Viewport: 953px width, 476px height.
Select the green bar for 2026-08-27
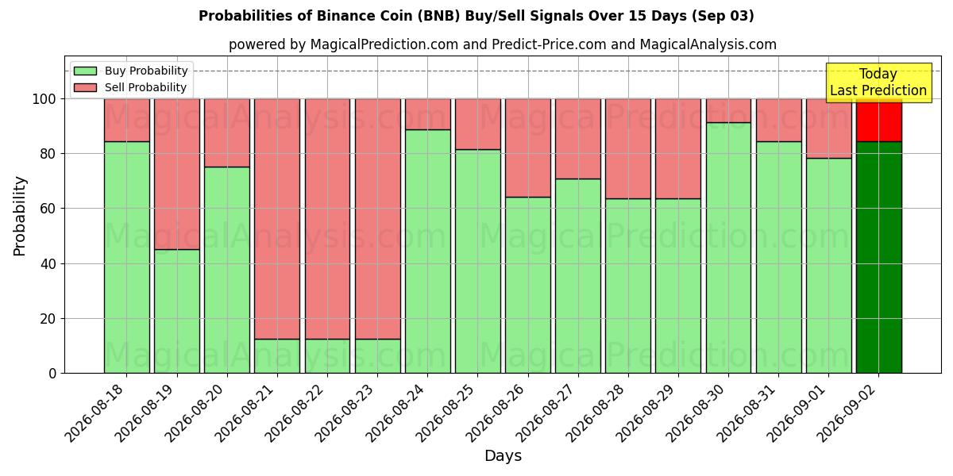coord(578,276)
